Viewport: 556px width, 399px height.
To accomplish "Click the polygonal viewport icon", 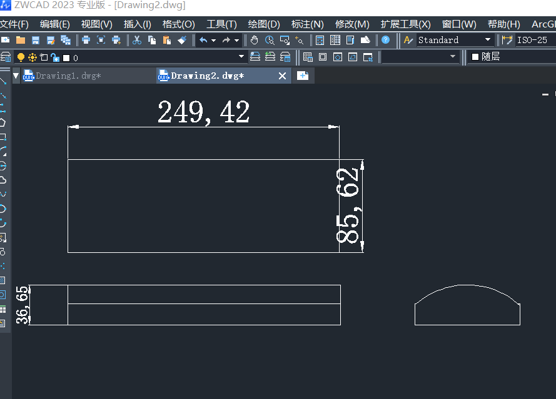I will [x=338, y=57].
